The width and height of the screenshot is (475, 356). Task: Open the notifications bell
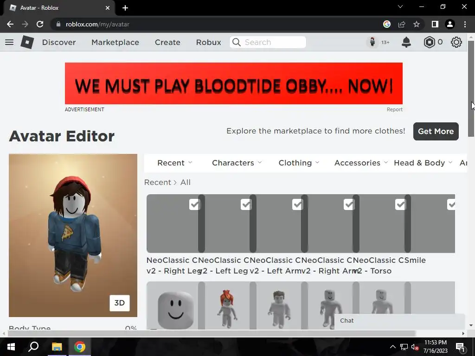406,42
